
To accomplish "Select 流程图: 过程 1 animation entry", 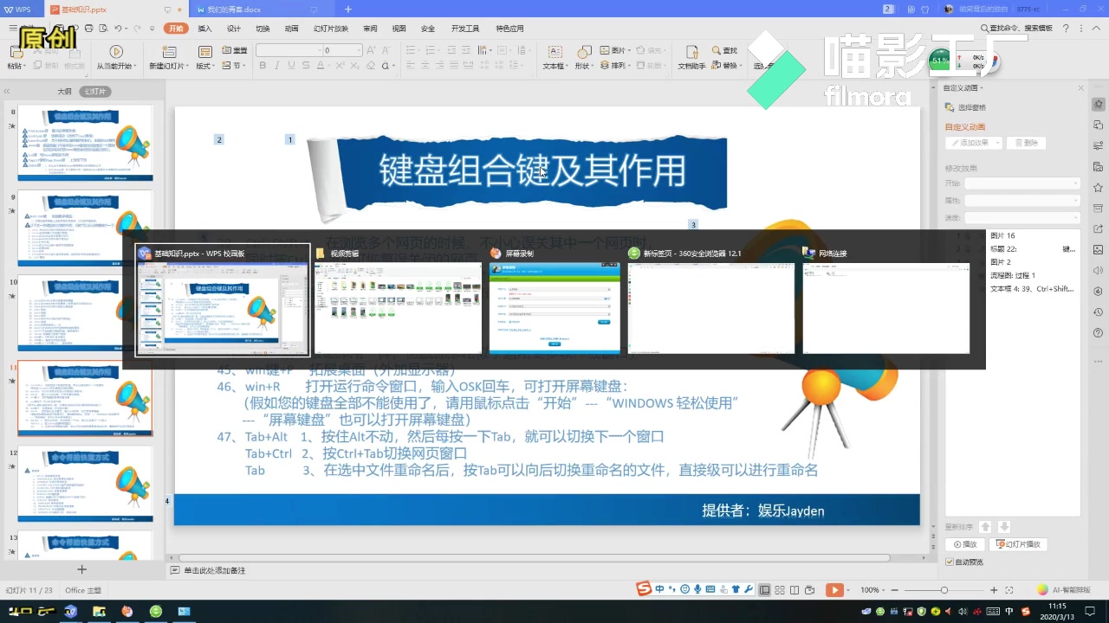I will (x=1013, y=275).
